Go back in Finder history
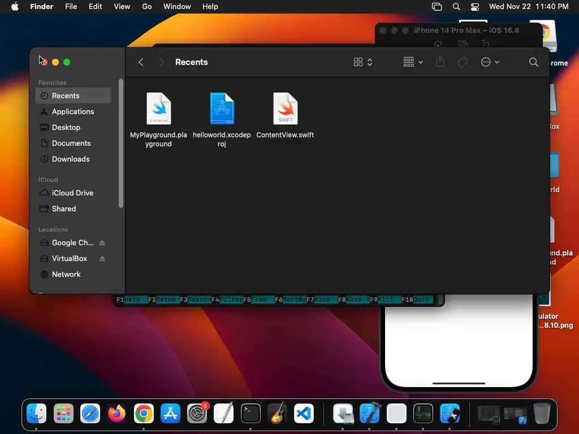Screen dimensions: 579x434 click(x=141, y=62)
